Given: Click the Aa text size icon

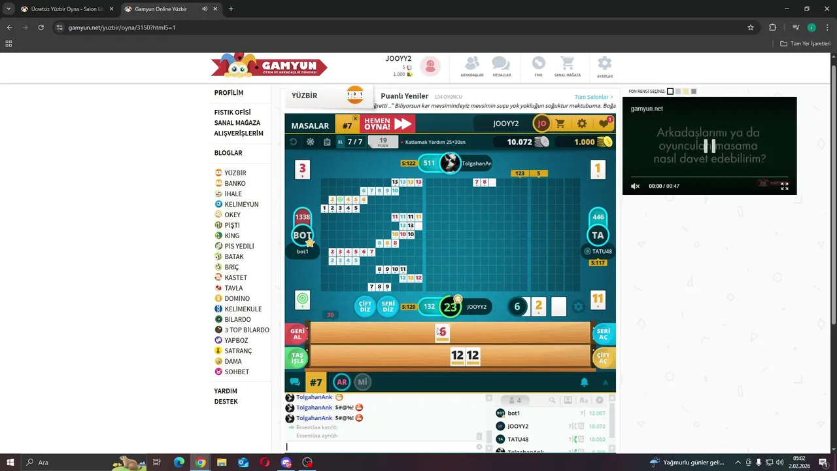Looking at the screenshot, I should click(583, 400).
